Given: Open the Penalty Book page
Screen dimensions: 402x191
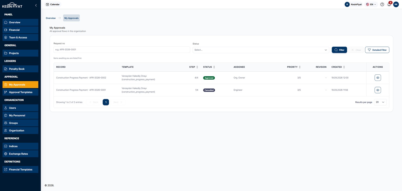Looking at the screenshot, I should [x=20, y=69].
